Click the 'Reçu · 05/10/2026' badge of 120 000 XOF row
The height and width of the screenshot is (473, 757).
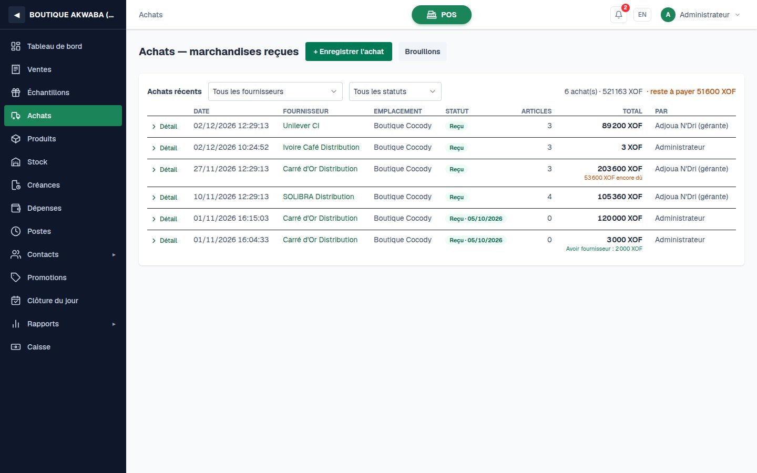point(476,219)
